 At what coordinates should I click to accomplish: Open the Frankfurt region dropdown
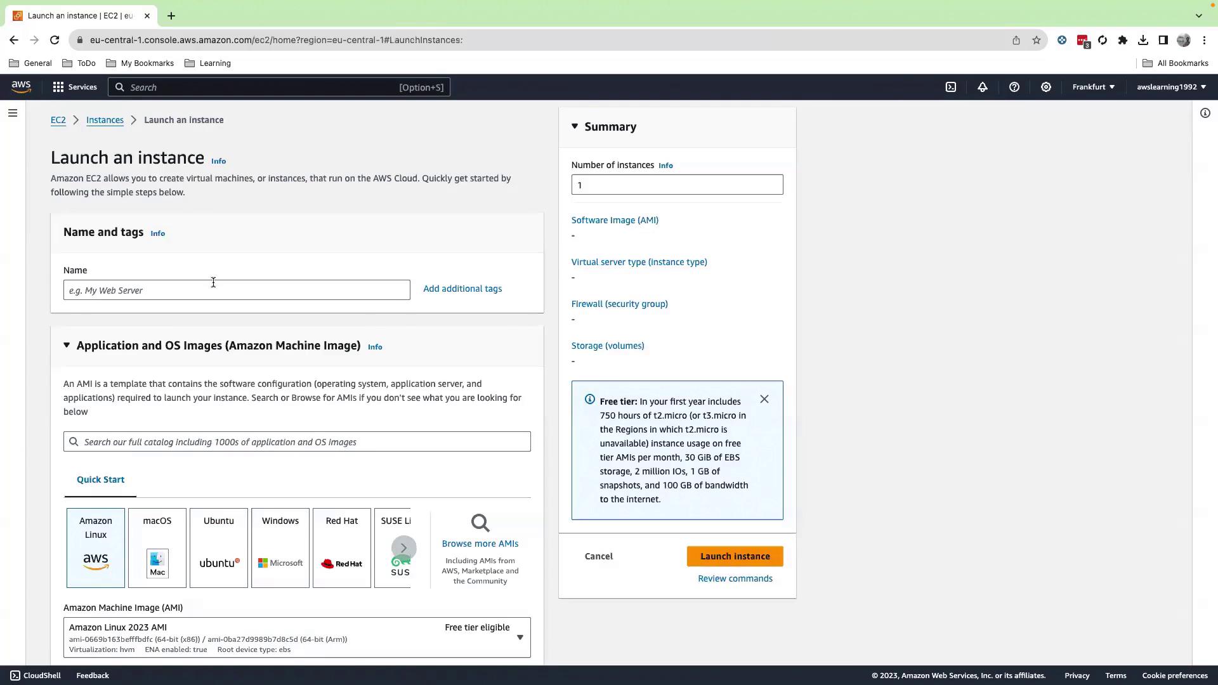click(x=1093, y=87)
